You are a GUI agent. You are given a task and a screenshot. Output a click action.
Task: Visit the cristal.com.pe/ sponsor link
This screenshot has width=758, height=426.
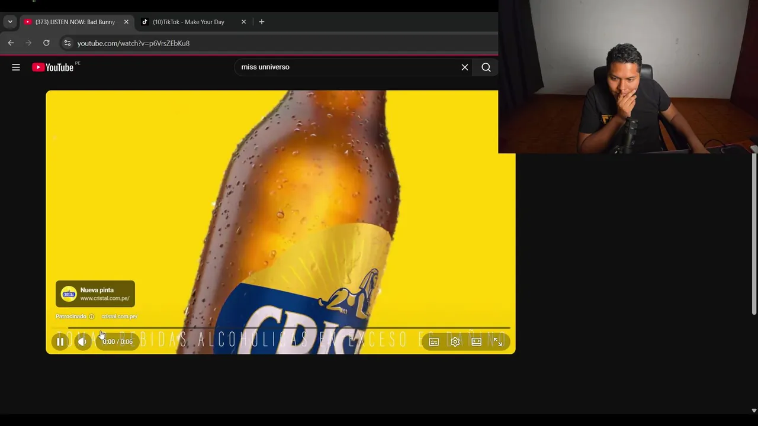coord(119,317)
